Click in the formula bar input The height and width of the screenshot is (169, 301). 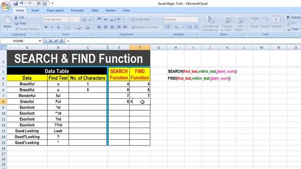(183, 41)
